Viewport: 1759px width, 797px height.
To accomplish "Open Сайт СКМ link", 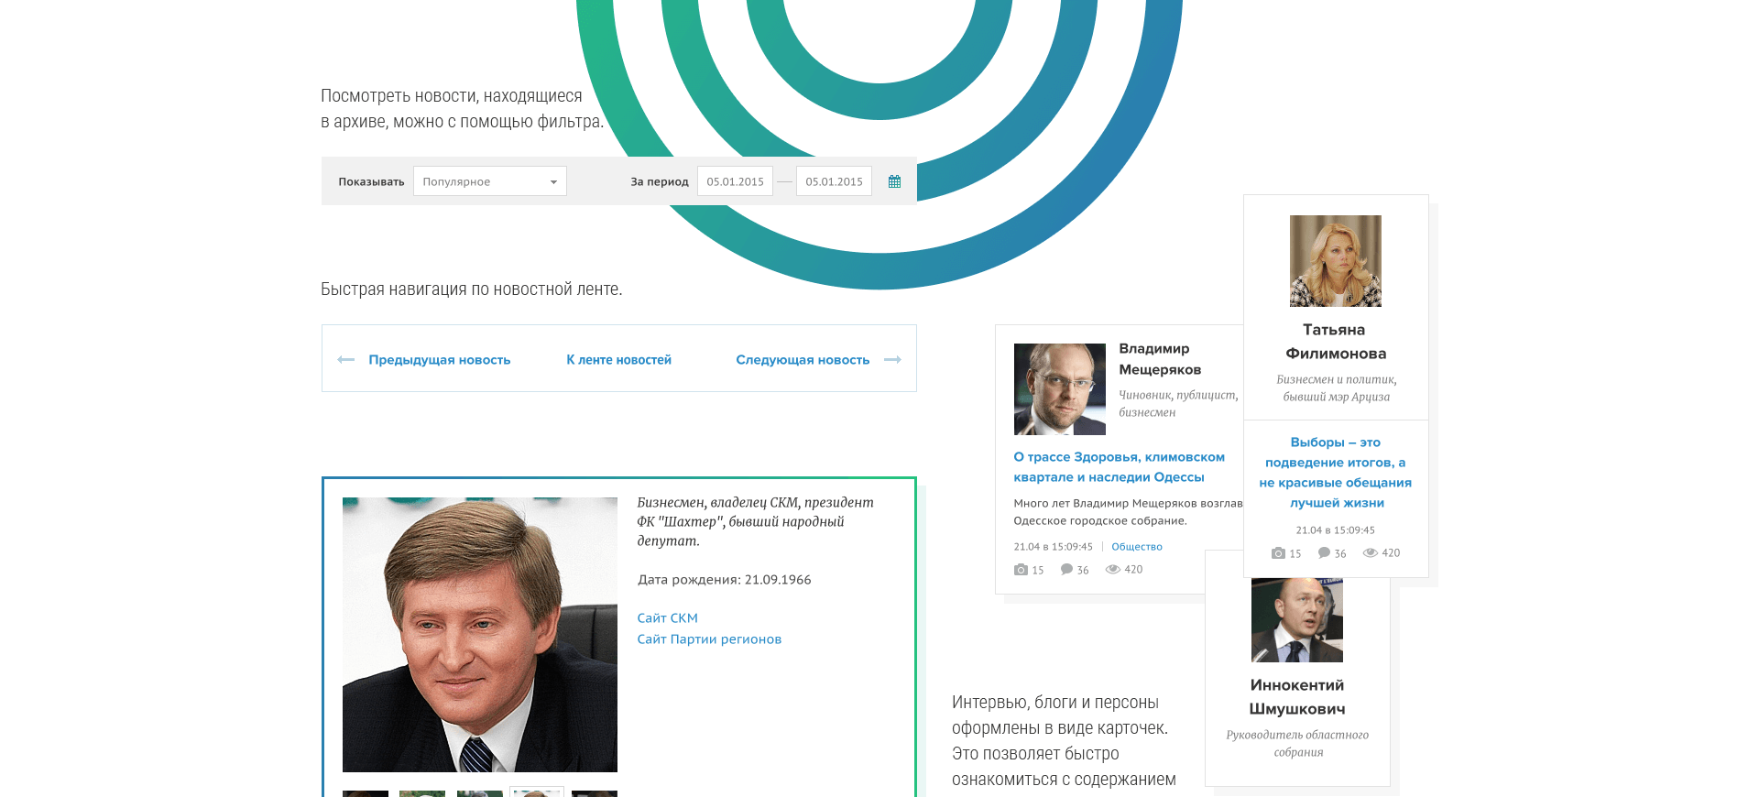I will [x=667, y=618].
